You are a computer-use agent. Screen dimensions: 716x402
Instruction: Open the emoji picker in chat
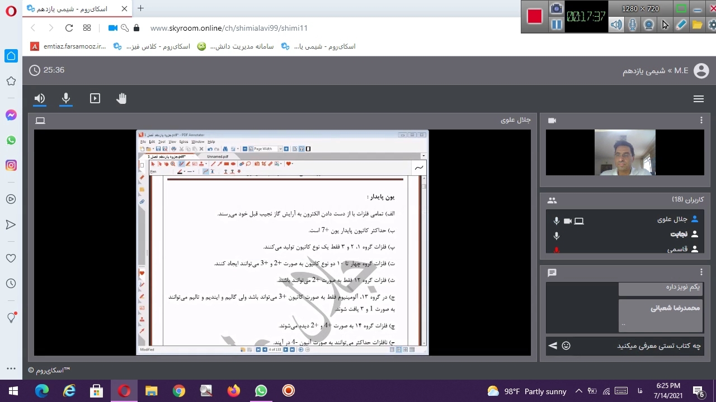click(x=566, y=346)
